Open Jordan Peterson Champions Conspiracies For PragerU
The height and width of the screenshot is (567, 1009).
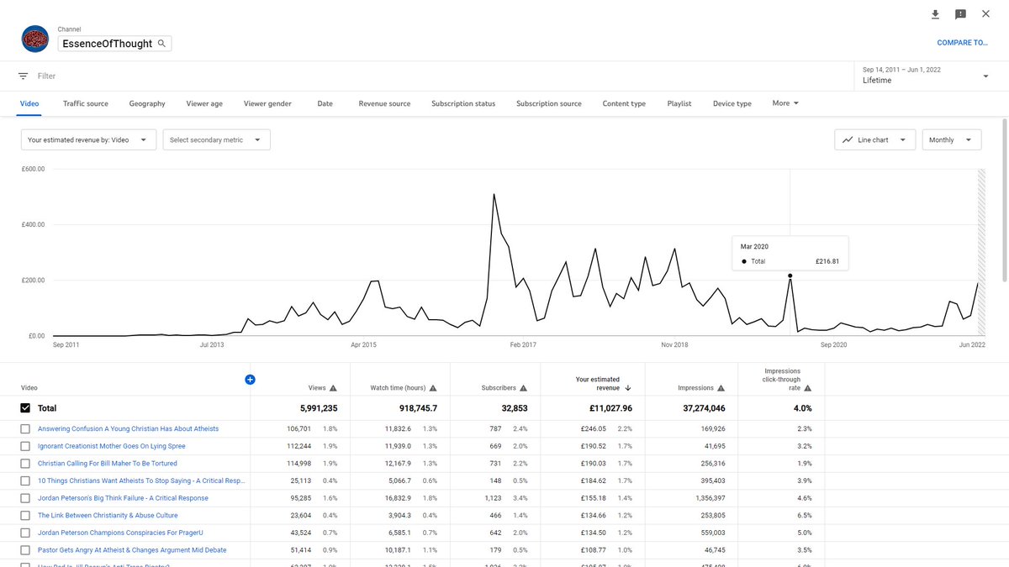tap(119, 533)
